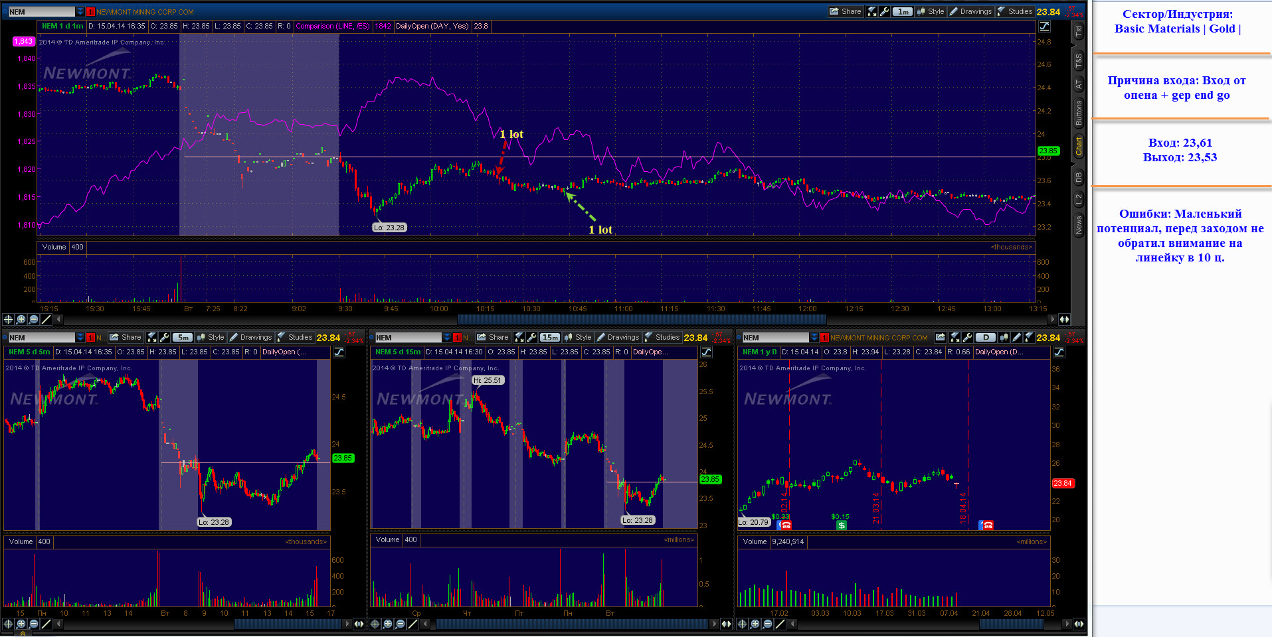Open Drawings menu in the 15m chart

(618, 337)
